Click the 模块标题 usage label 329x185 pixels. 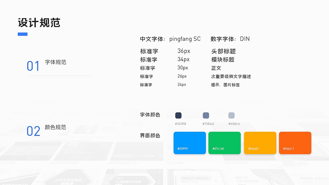click(223, 60)
